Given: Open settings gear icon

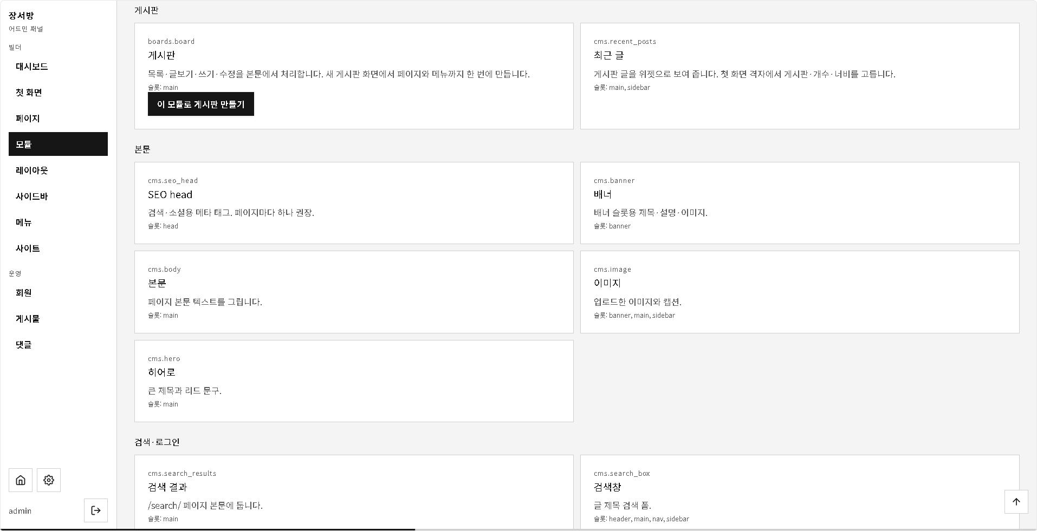Looking at the screenshot, I should (49, 480).
